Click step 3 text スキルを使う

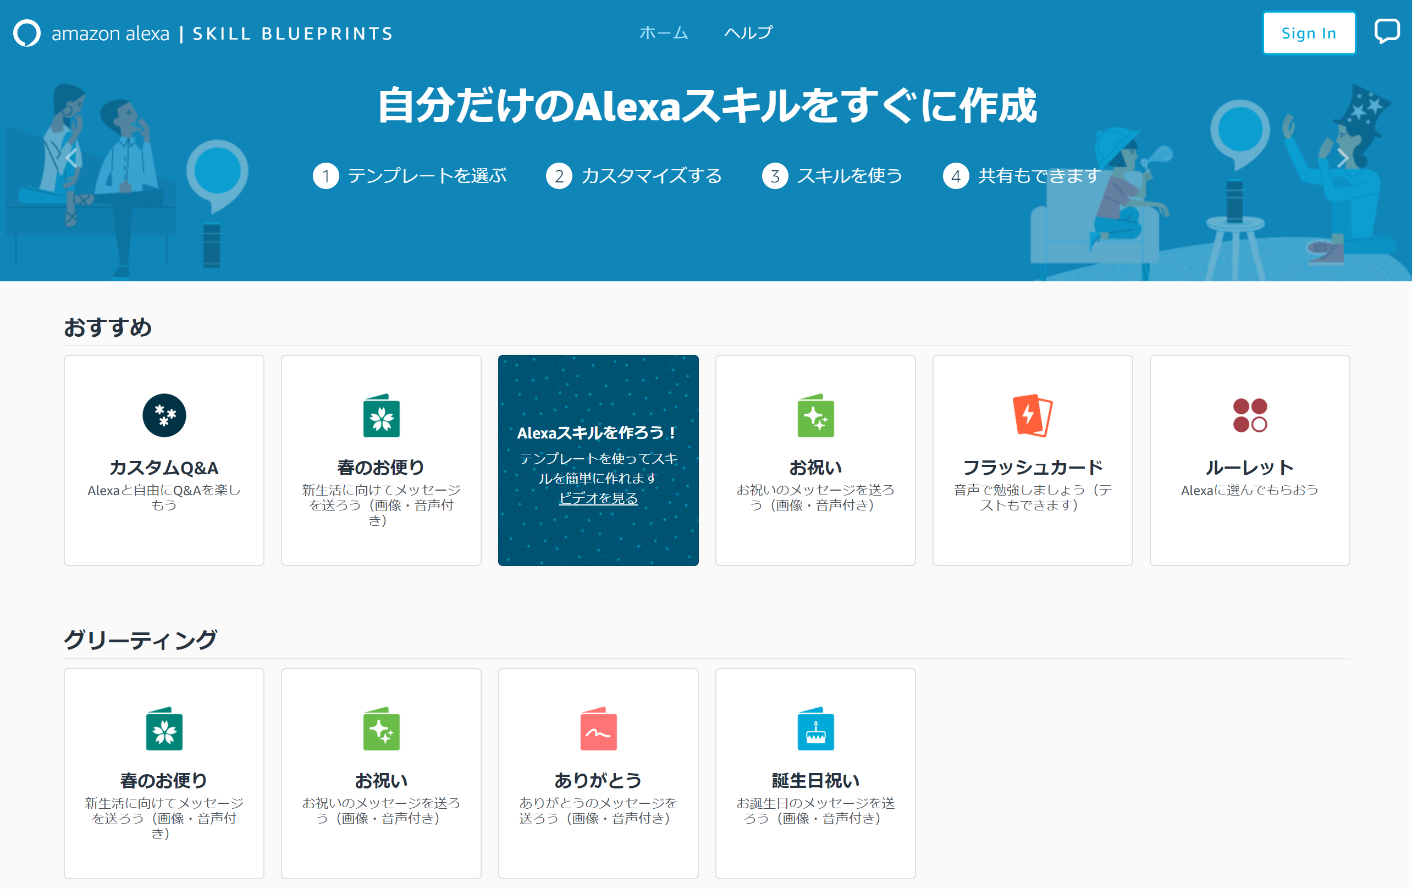(x=850, y=176)
